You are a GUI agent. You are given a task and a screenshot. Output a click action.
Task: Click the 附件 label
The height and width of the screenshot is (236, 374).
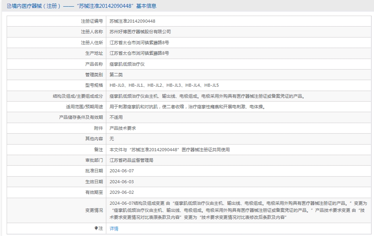[98, 128]
